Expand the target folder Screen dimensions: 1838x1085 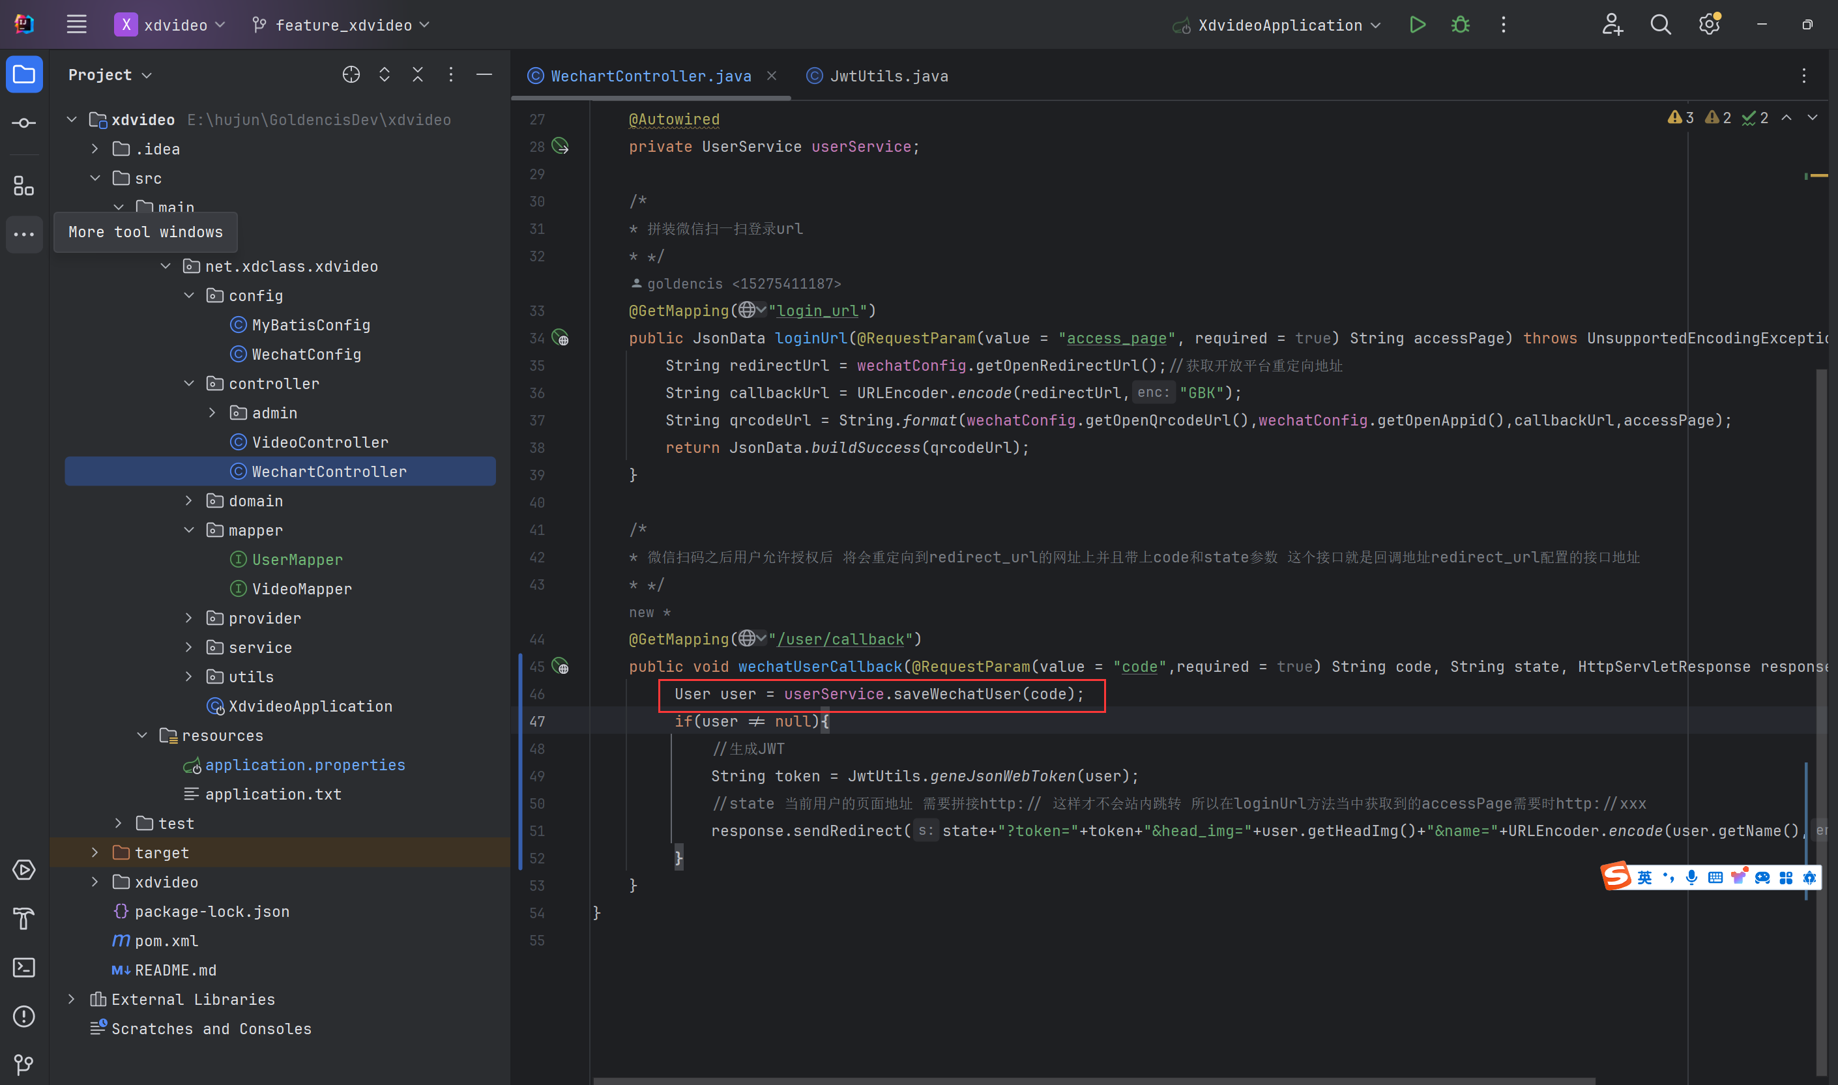pos(95,852)
